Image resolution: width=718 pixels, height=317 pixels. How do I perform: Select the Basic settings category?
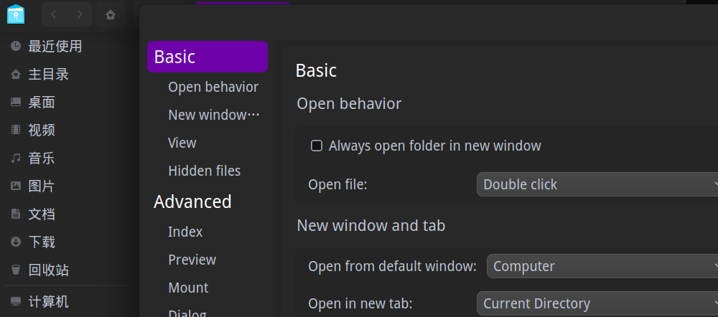coord(207,57)
